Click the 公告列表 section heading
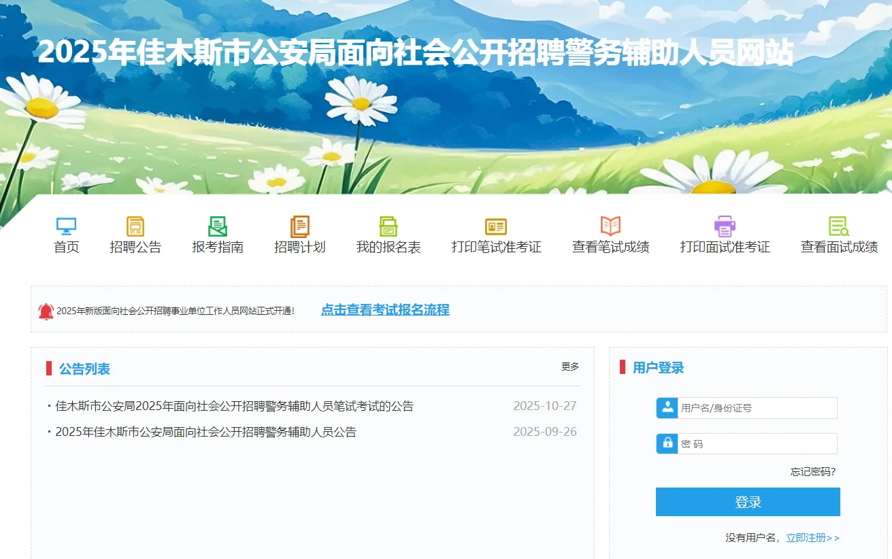The height and width of the screenshot is (559, 892). tap(84, 369)
